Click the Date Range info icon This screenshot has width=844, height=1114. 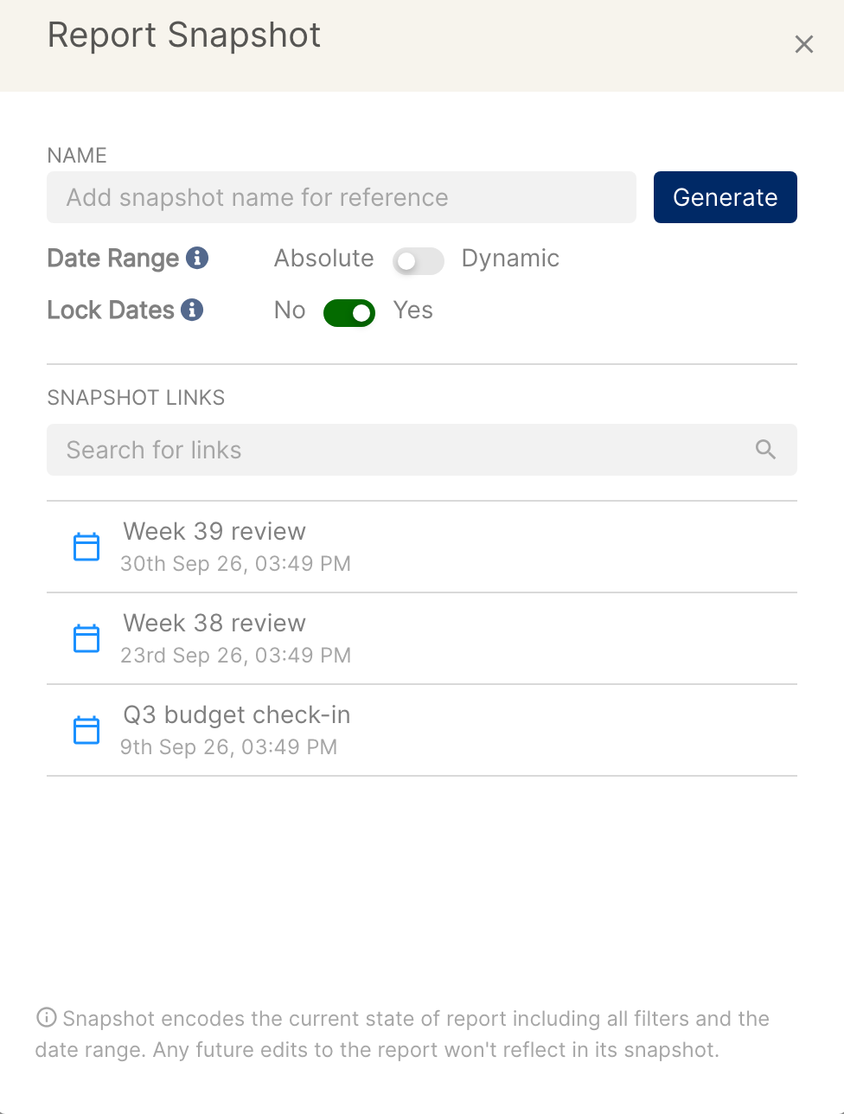[197, 258]
